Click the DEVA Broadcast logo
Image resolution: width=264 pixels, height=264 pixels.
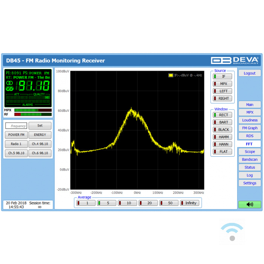234,60
